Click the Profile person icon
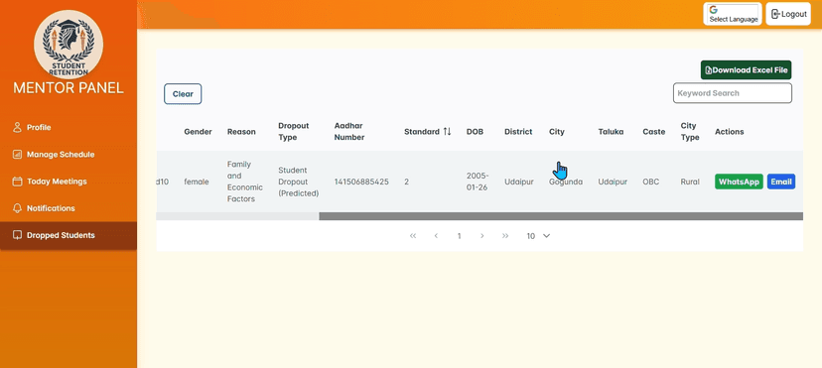Image resolution: width=822 pixels, height=368 pixels. click(x=17, y=127)
